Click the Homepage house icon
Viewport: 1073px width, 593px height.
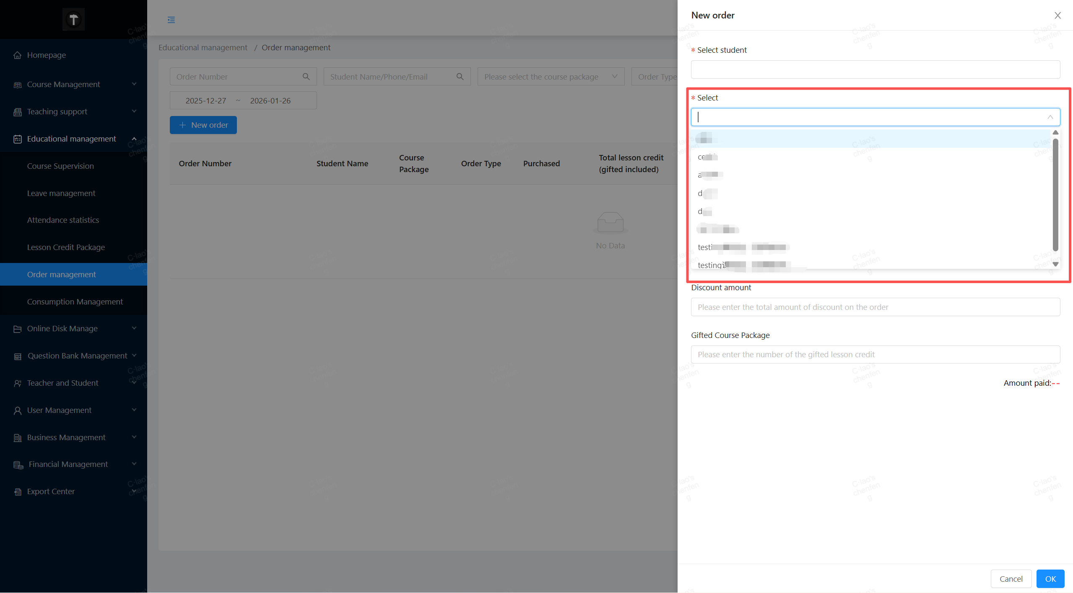point(17,55)
